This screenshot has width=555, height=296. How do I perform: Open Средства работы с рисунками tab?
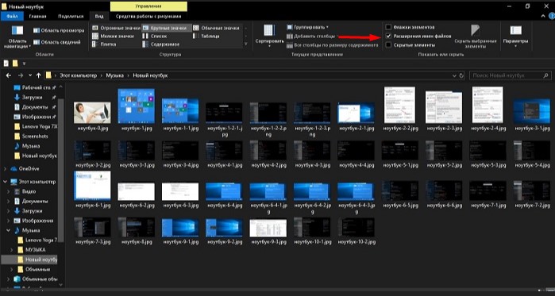[148, 16]
